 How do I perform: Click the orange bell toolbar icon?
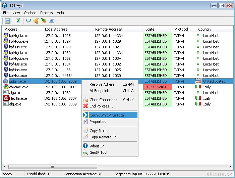(x=36, y=21)
